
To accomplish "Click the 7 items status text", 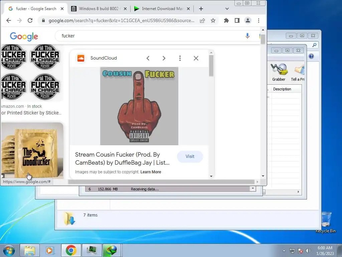I will click(x=90, y=215).
